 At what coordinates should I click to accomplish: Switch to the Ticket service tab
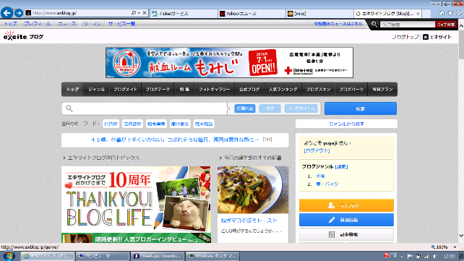pyautogui.click(x=184, y=14)
